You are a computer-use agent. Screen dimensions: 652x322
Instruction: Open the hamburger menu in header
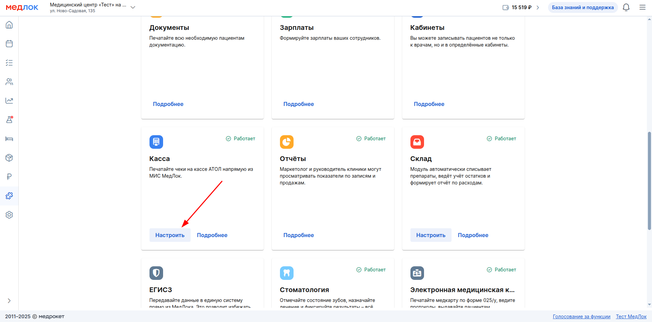[642, 7]
